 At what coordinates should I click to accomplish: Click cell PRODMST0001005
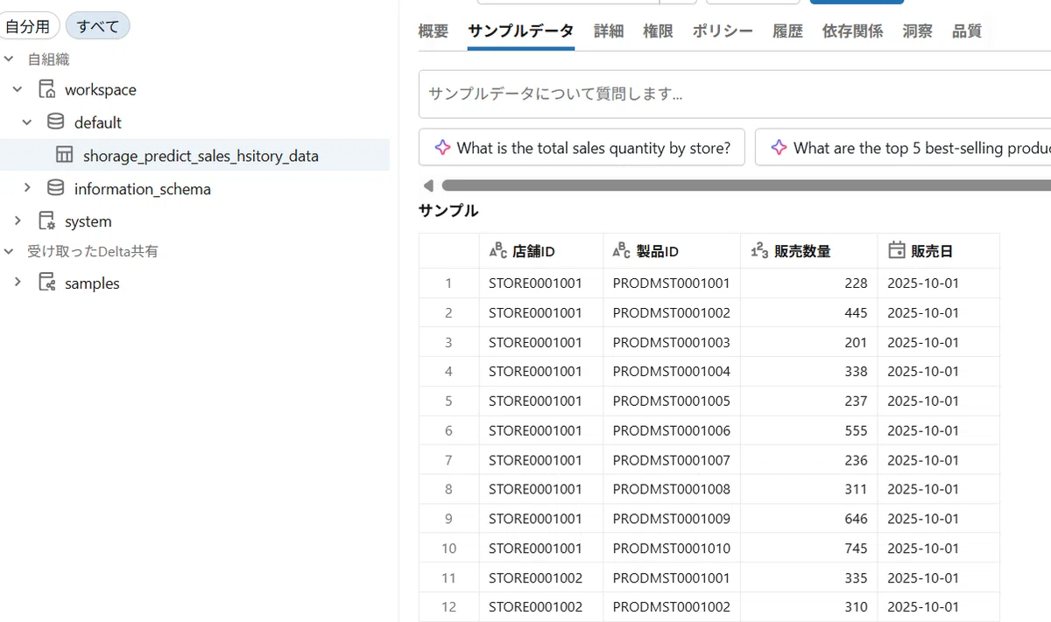point(672,401)
